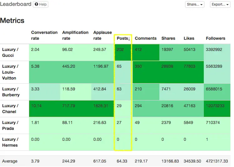The image size is (234, 167).
Task: Sort by Comments column header
Action: pyautogui.click(x=146, y=38)
